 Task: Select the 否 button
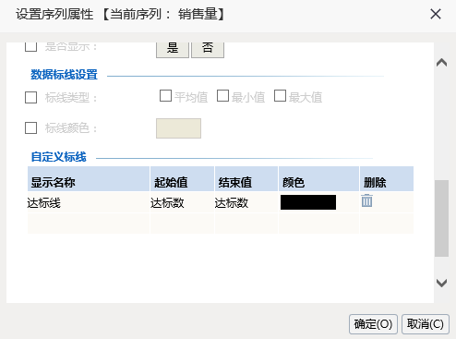pos(208,50)
